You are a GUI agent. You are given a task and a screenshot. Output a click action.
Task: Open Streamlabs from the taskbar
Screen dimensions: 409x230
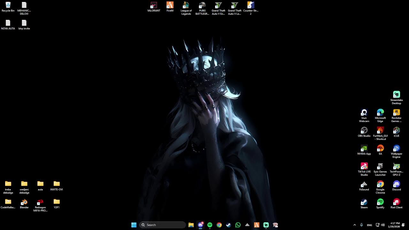tap(266, 225)
